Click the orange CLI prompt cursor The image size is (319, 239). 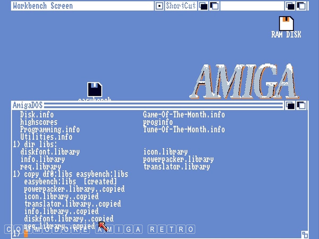point(26,233)
